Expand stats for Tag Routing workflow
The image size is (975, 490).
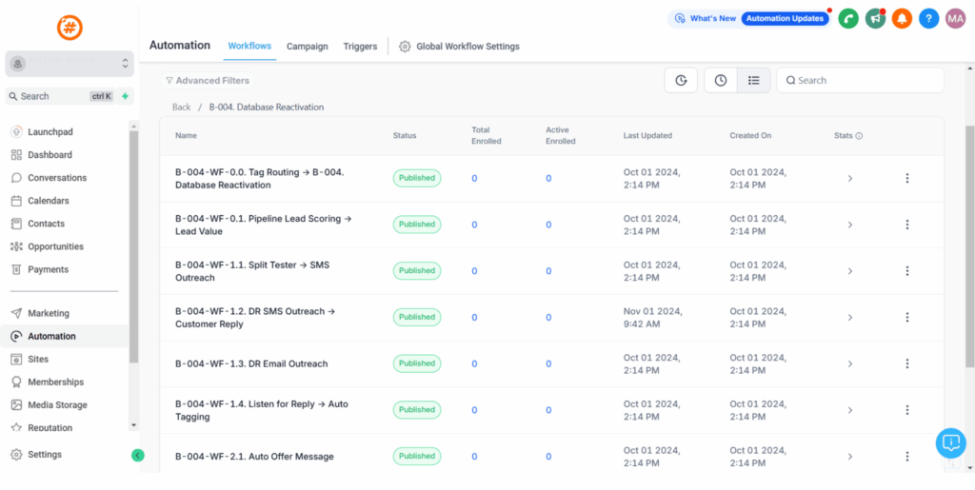849,178
